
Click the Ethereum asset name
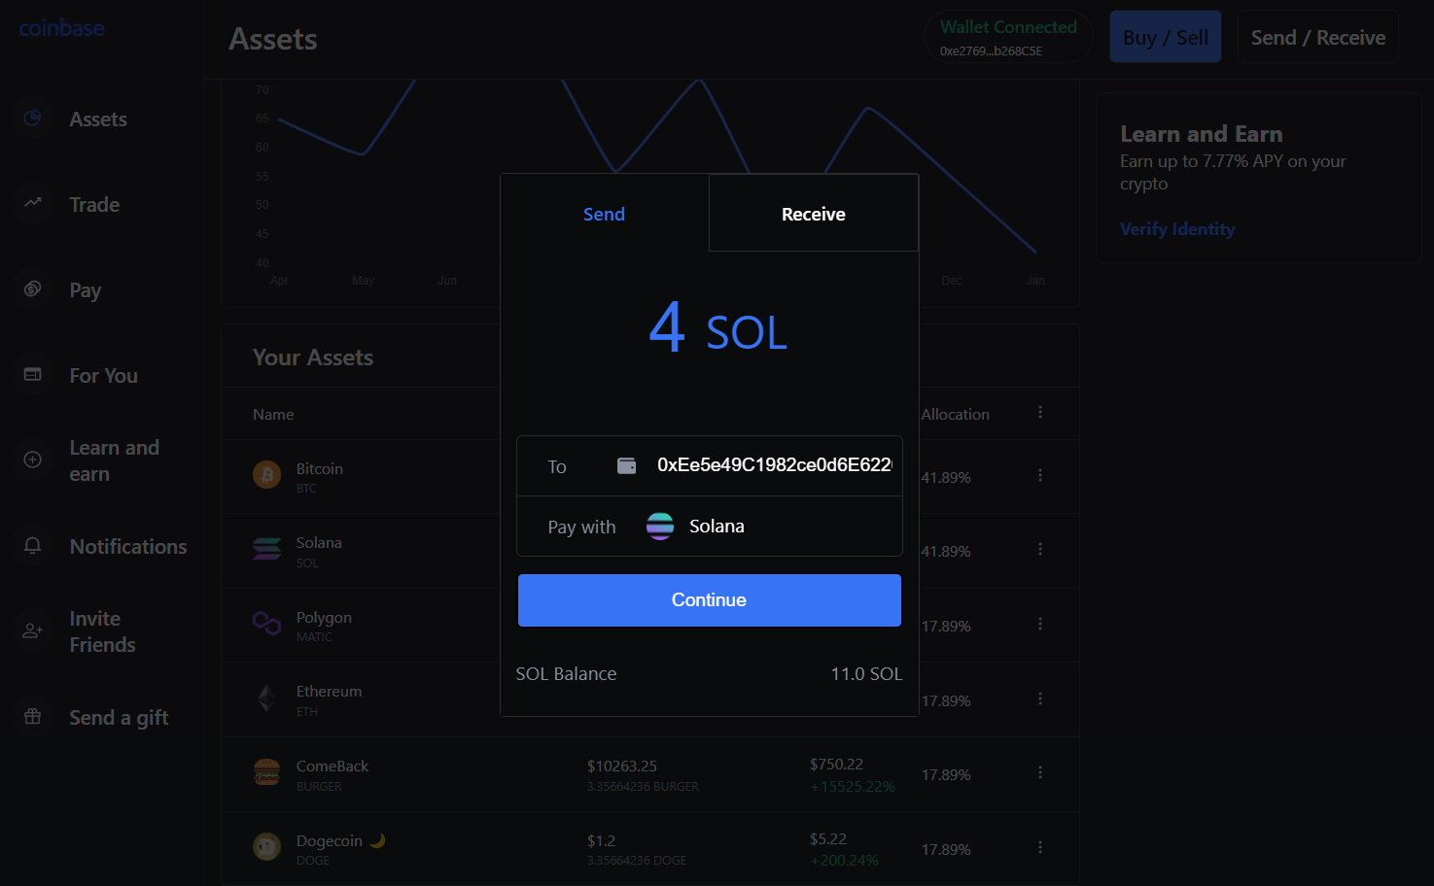[x=329, y=691]
